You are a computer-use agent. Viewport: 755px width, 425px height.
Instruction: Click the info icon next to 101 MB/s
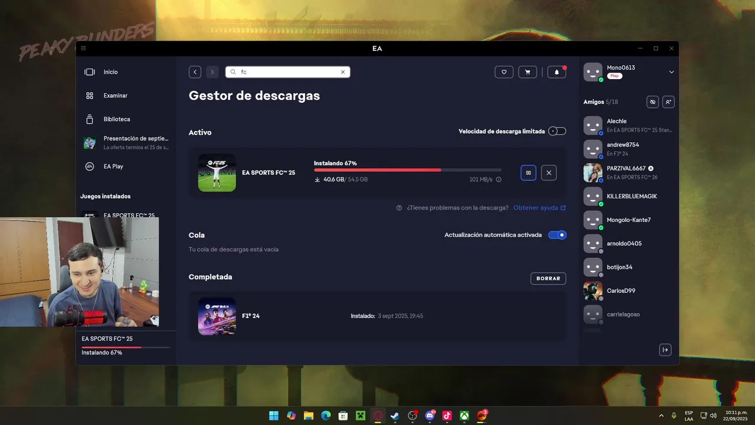[498, 179]
